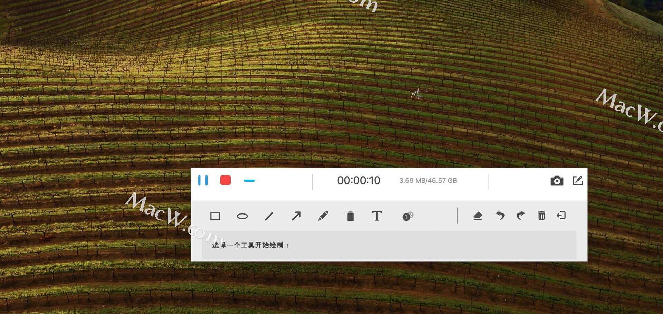
Task: Redo the last drawing action
Action: (x=521, y=216)
